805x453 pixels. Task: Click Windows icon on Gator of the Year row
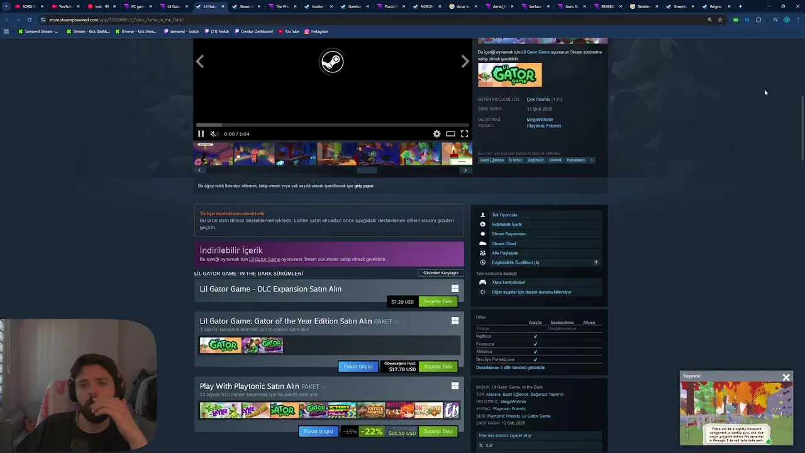[455, 321]
